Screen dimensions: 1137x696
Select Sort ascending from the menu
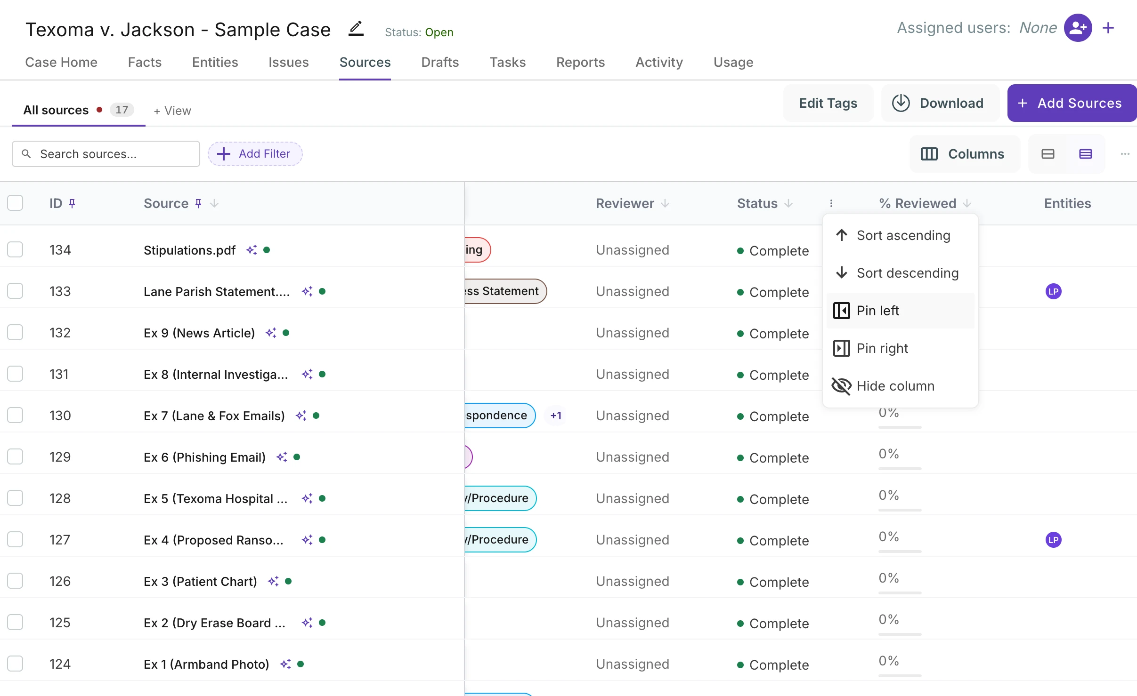(901, 235)
